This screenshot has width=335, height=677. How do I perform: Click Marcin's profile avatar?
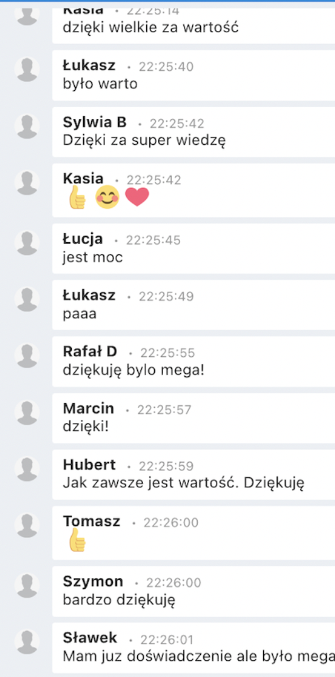pos(27,412)
